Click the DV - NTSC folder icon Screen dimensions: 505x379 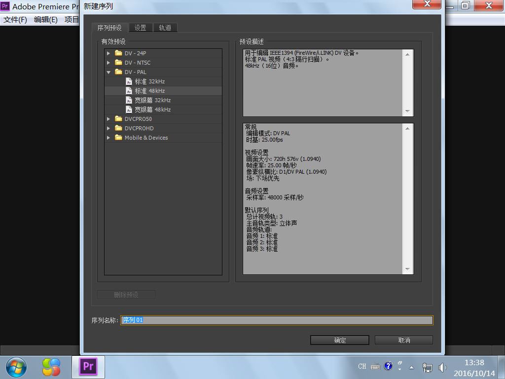[x=118, y=63]
